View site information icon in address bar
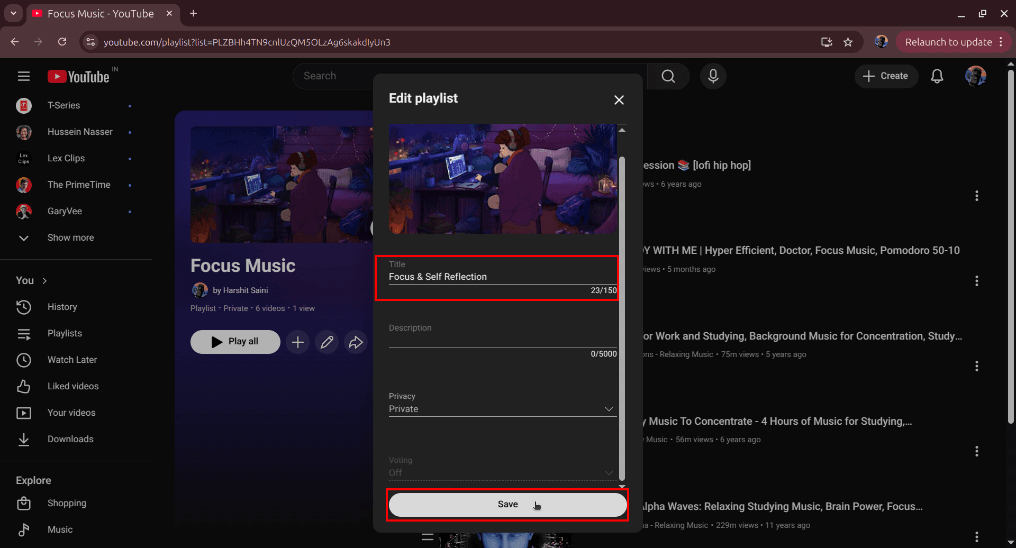 (90, 42)
